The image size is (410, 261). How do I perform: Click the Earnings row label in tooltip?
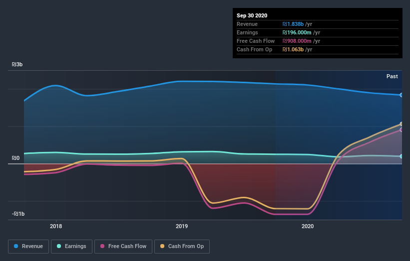247,32
